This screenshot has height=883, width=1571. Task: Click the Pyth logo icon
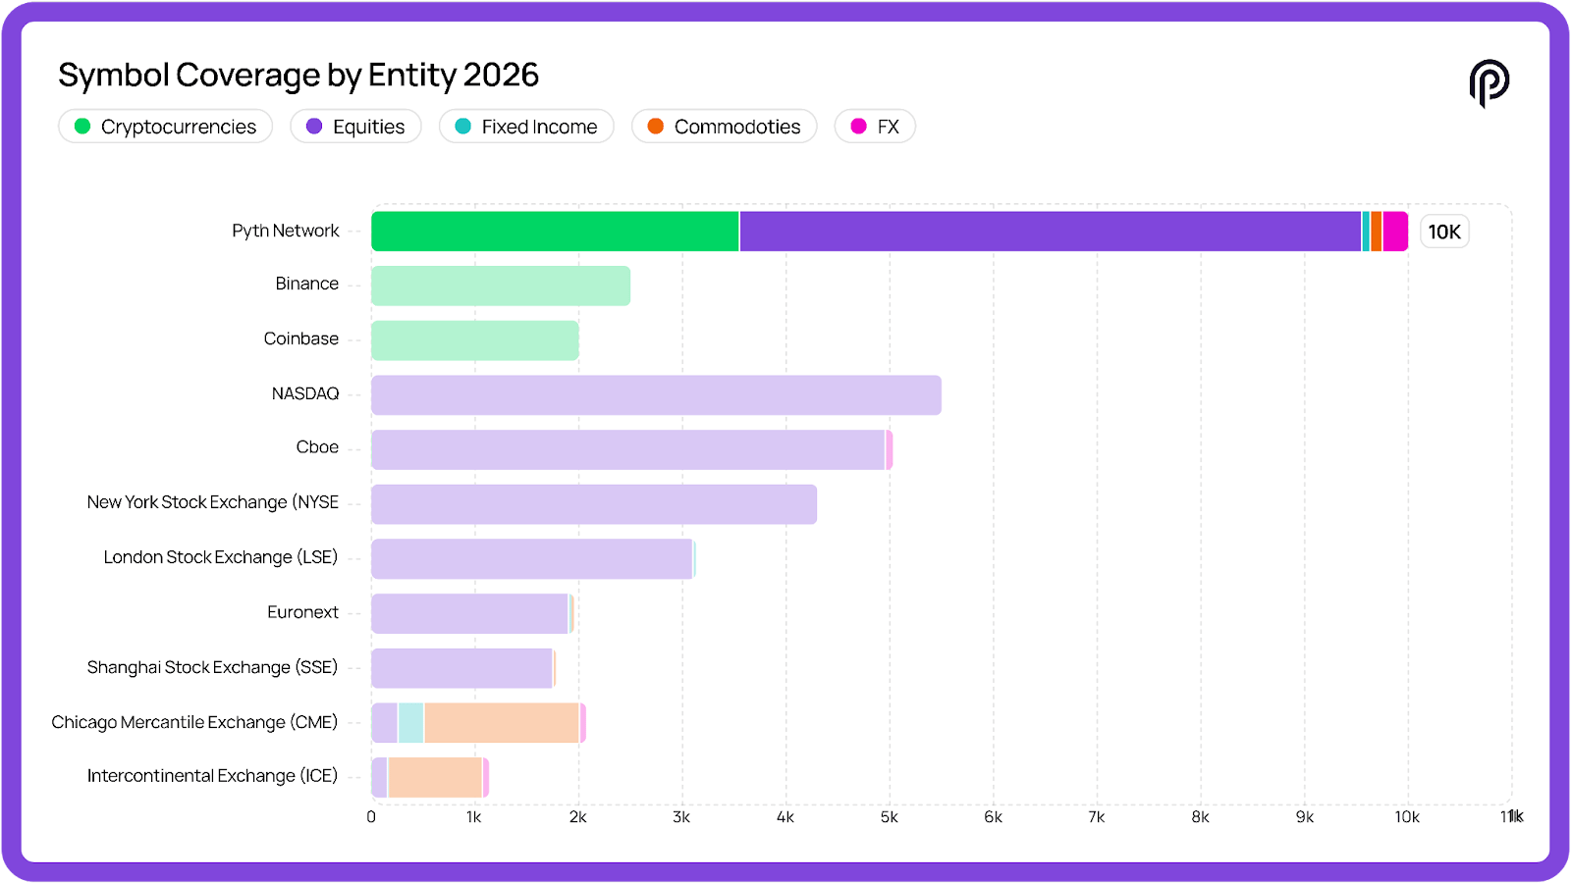[1489, 83]
